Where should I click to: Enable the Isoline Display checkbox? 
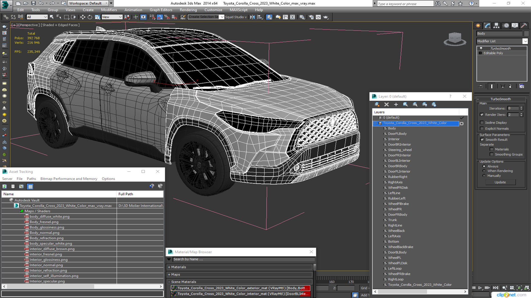pyautogui.click(x=482, y=123)
